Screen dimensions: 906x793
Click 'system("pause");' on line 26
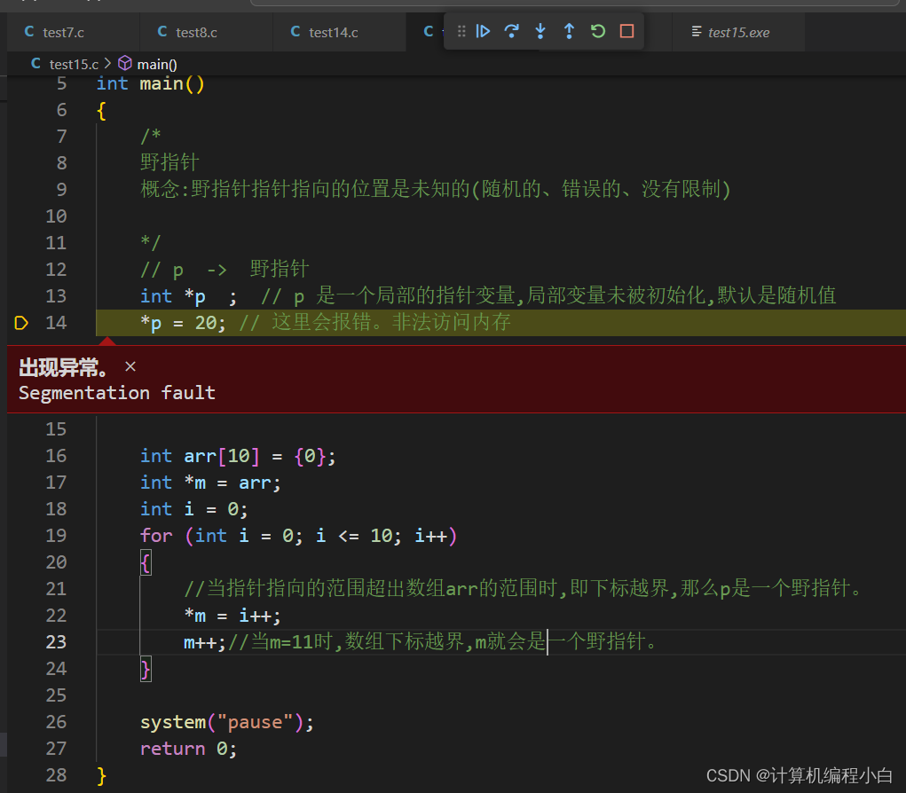(x=227, y=722)
